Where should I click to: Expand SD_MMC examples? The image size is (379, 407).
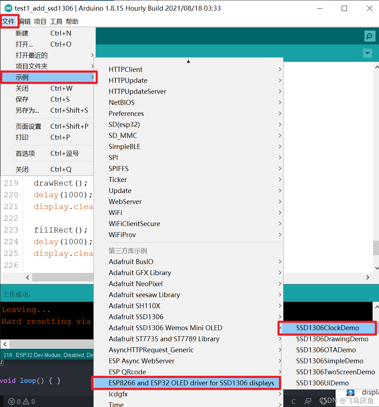point(188,135)
